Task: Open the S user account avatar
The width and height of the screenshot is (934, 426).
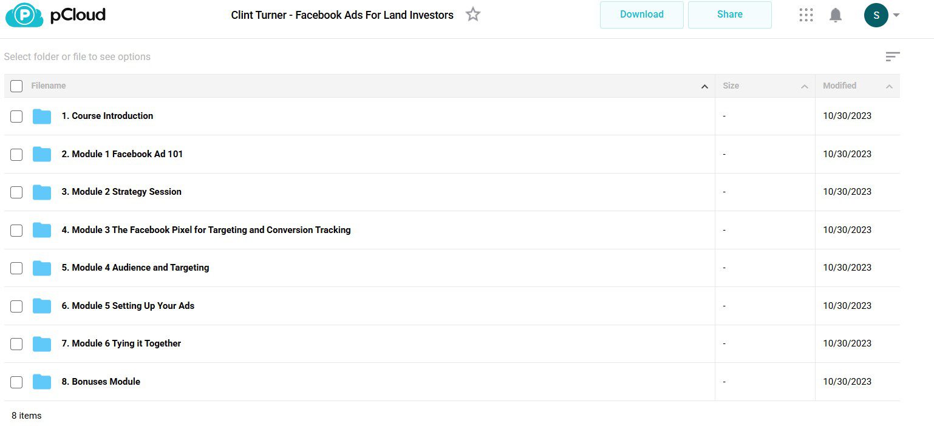Action: tap(876, 15)
